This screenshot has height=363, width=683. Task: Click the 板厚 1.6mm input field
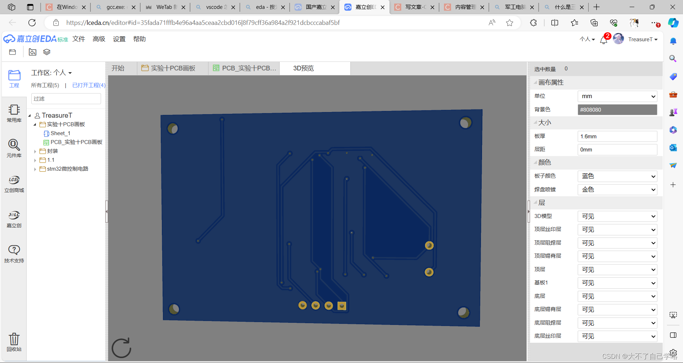pyautogui.click(x=617, y=137)
